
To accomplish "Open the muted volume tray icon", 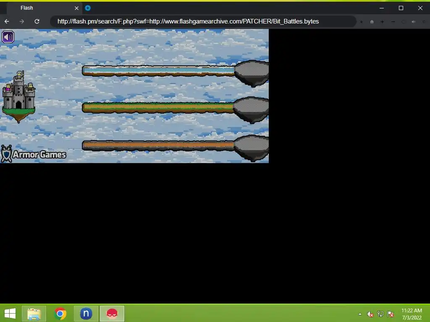I will point(370,314).
